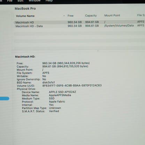Click the pane divider handle dot

(x=98, y=51)
